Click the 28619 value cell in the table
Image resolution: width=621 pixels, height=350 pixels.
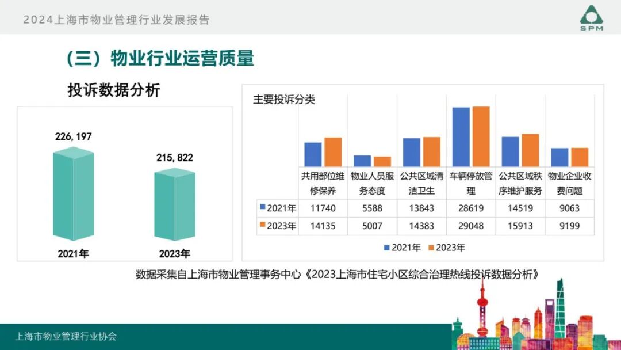coord(471,209)
